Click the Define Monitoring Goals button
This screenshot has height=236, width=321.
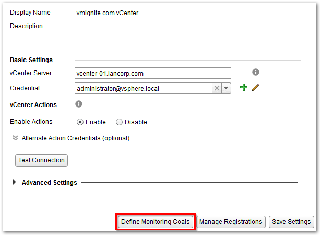pyautogui.click(x=156, y=222)
